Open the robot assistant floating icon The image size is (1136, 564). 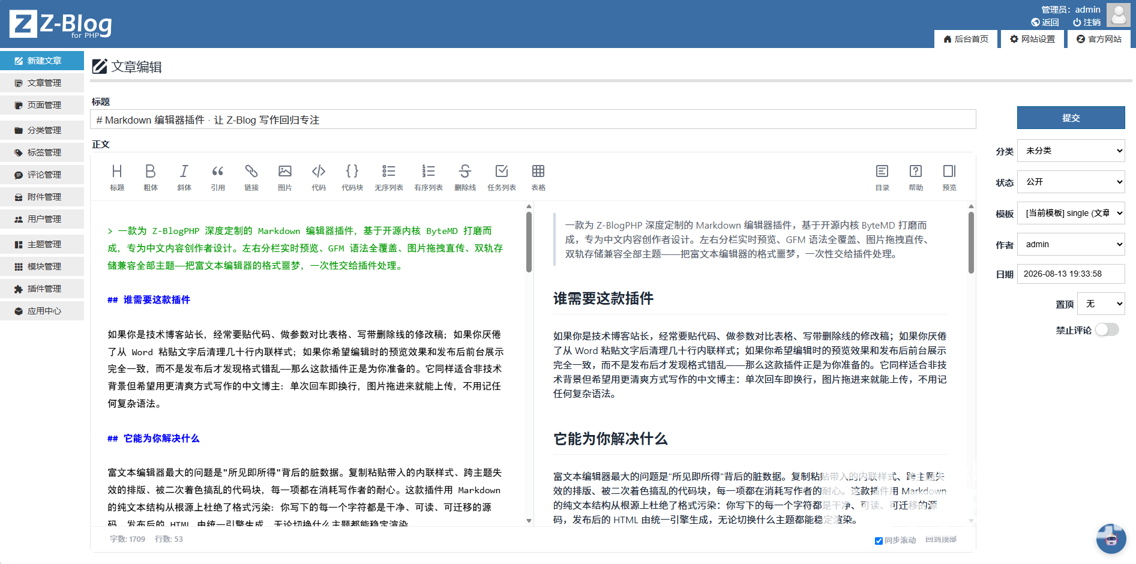point(1111,538)
